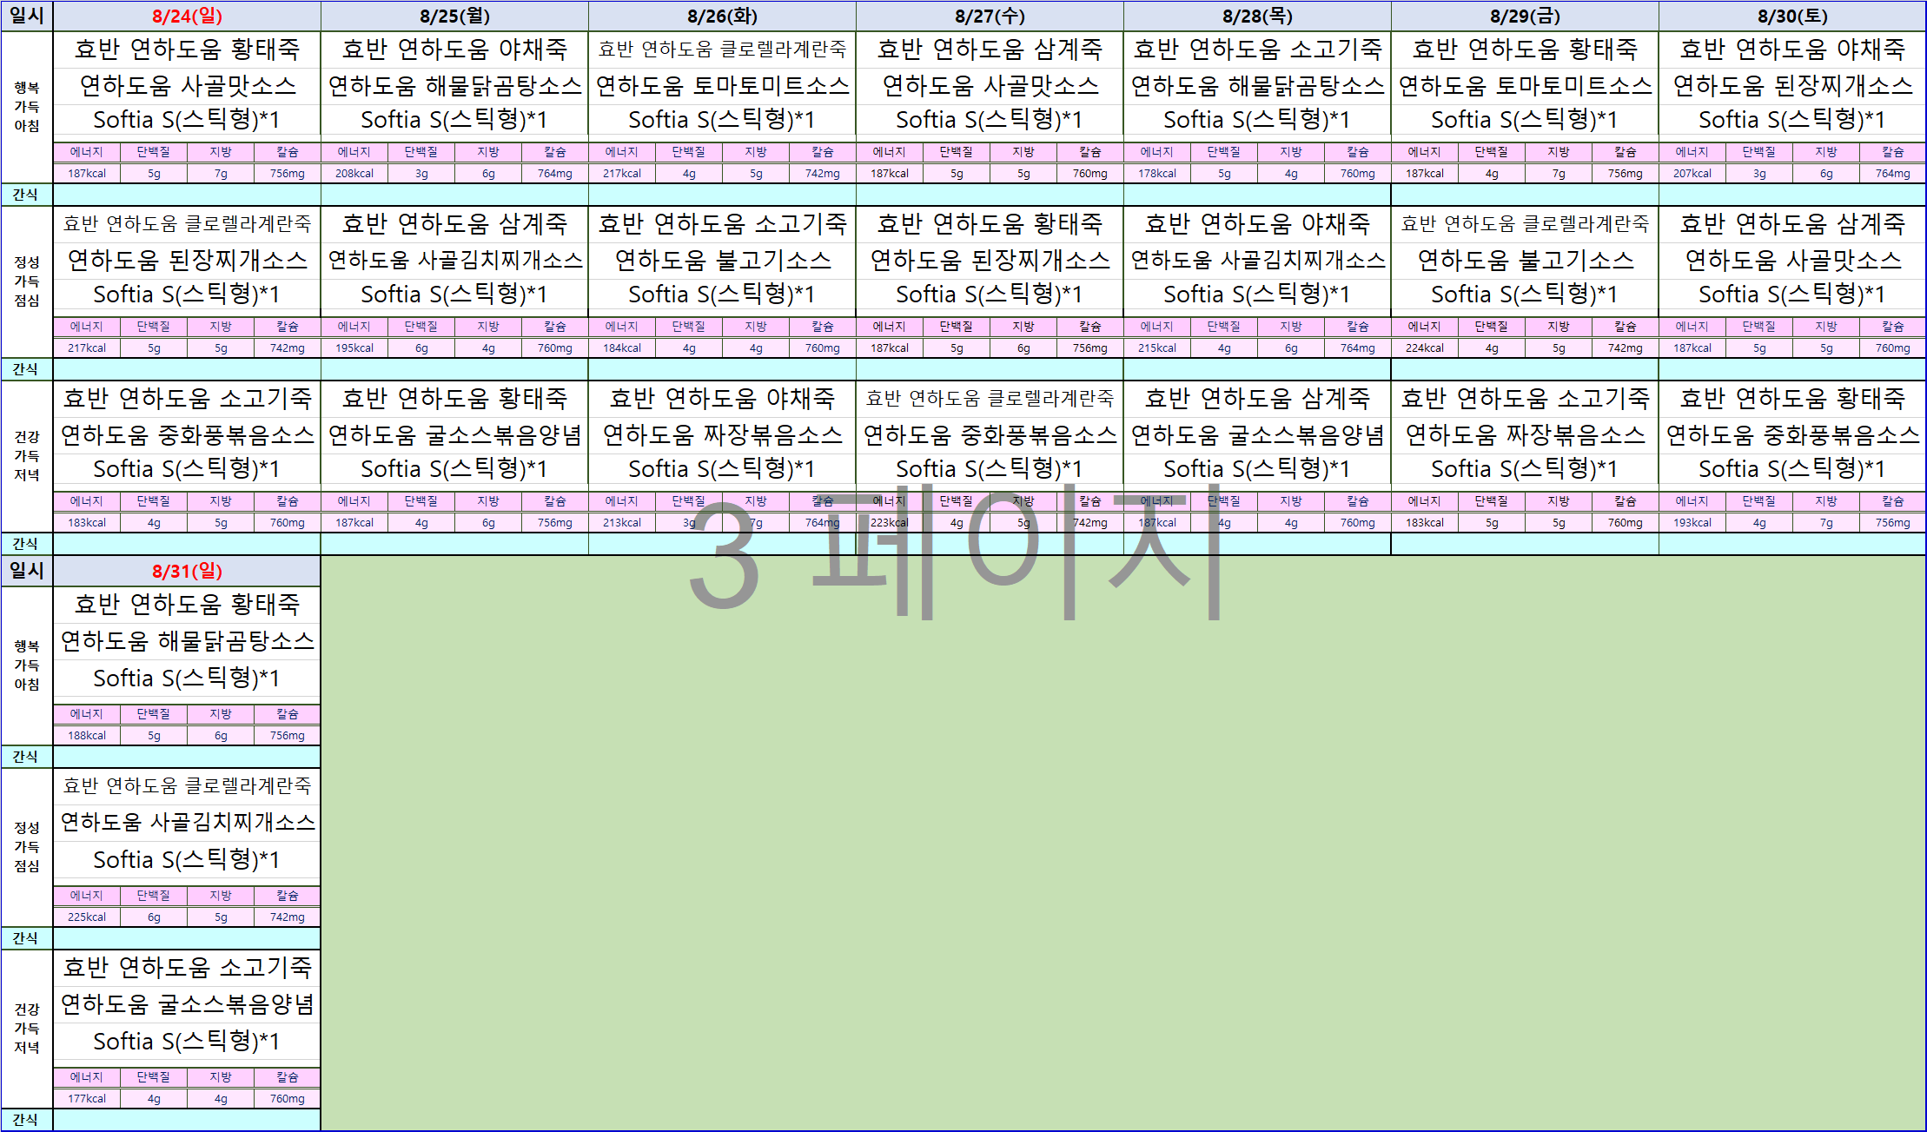Image resolution: width=1927 pixels, height=1132 pixels.
Task: Select the 178kcal energy value cell
Action: pyautogui.click(x=1157, y=174)
